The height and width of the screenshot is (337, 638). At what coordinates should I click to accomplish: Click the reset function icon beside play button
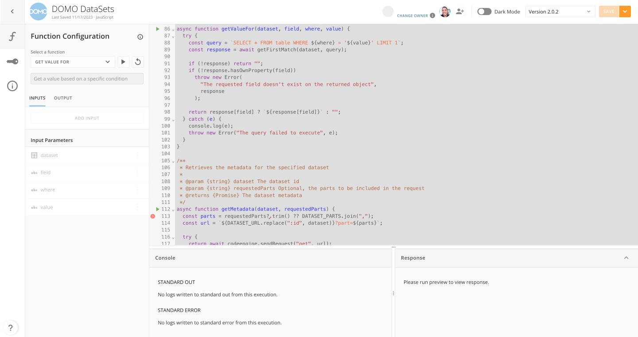138,62
